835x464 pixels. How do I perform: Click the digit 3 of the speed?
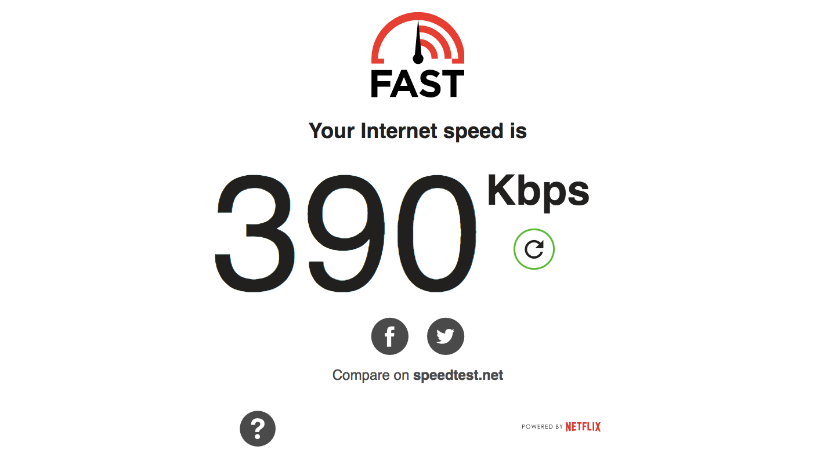(x=254, y=234)
